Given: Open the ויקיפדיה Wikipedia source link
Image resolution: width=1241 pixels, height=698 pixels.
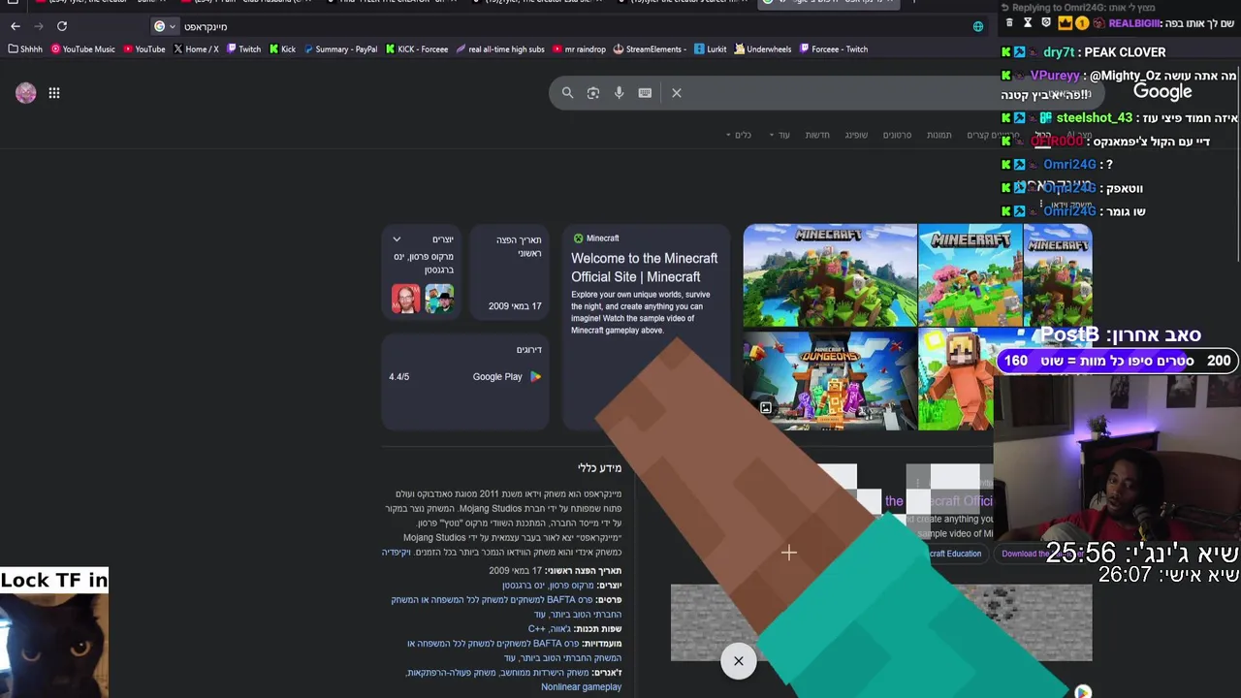Looking at the screenshot, I should click(397, 553).
